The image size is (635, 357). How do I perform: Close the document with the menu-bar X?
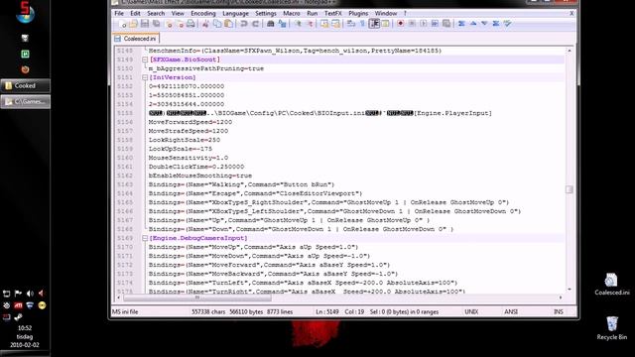(x=571, y=13)
